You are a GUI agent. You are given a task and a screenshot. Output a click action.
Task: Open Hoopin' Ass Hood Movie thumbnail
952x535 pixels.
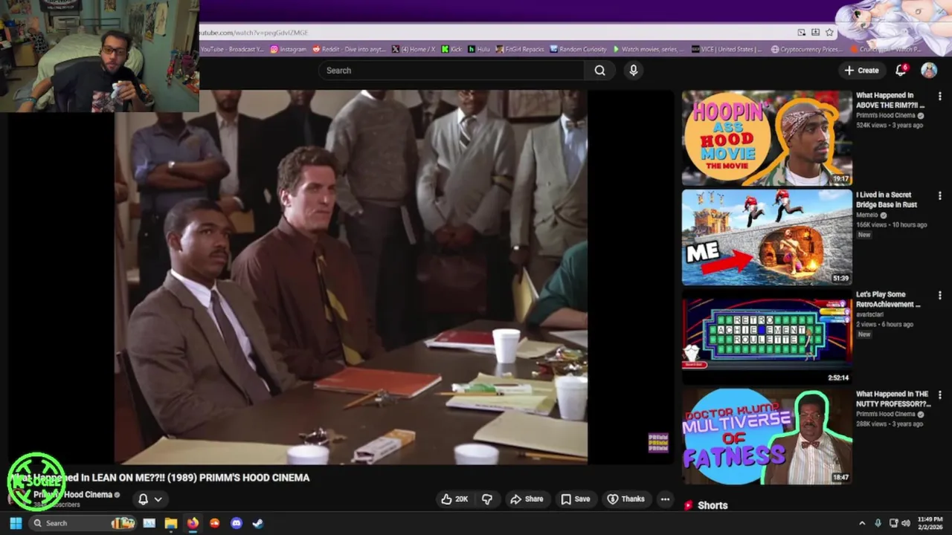[767, 138]
